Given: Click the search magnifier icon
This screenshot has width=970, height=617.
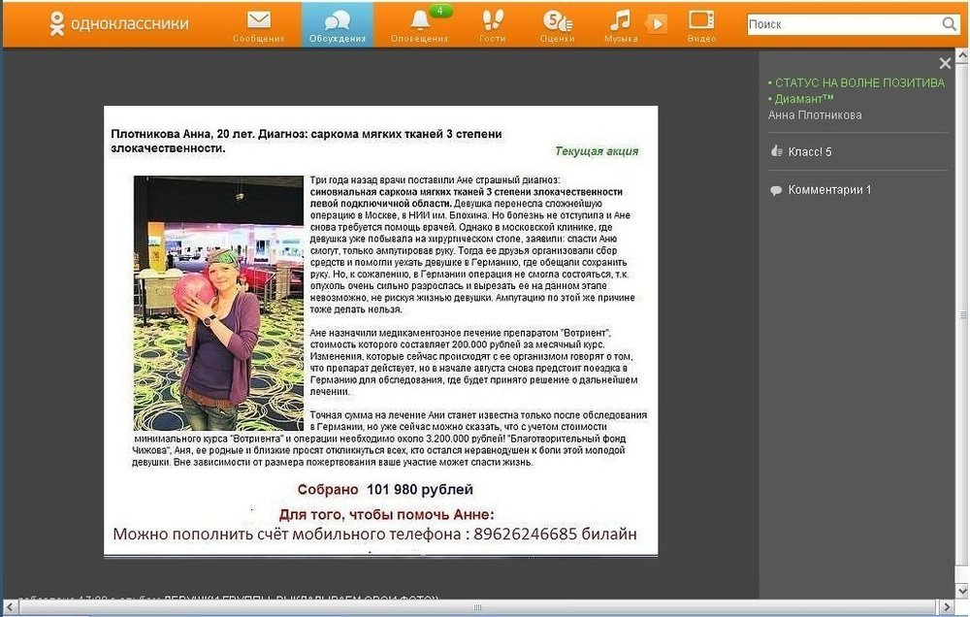Looking at the screenshot, I should point(950,23).
